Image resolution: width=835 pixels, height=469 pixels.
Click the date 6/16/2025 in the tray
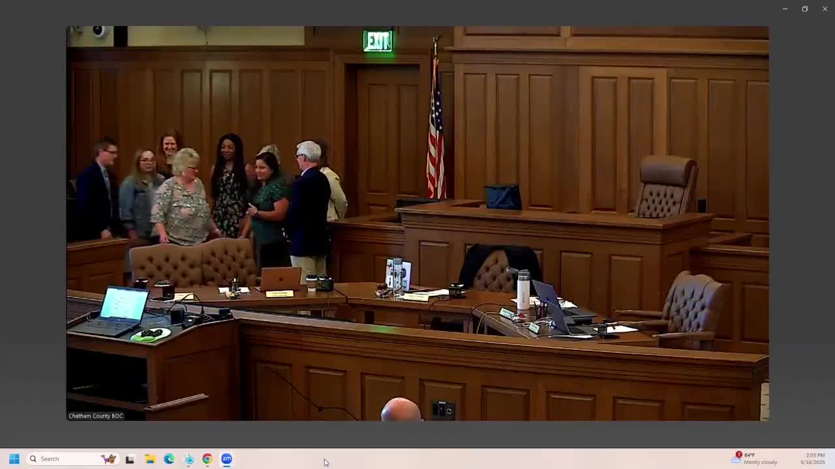(x=813, y=462)
